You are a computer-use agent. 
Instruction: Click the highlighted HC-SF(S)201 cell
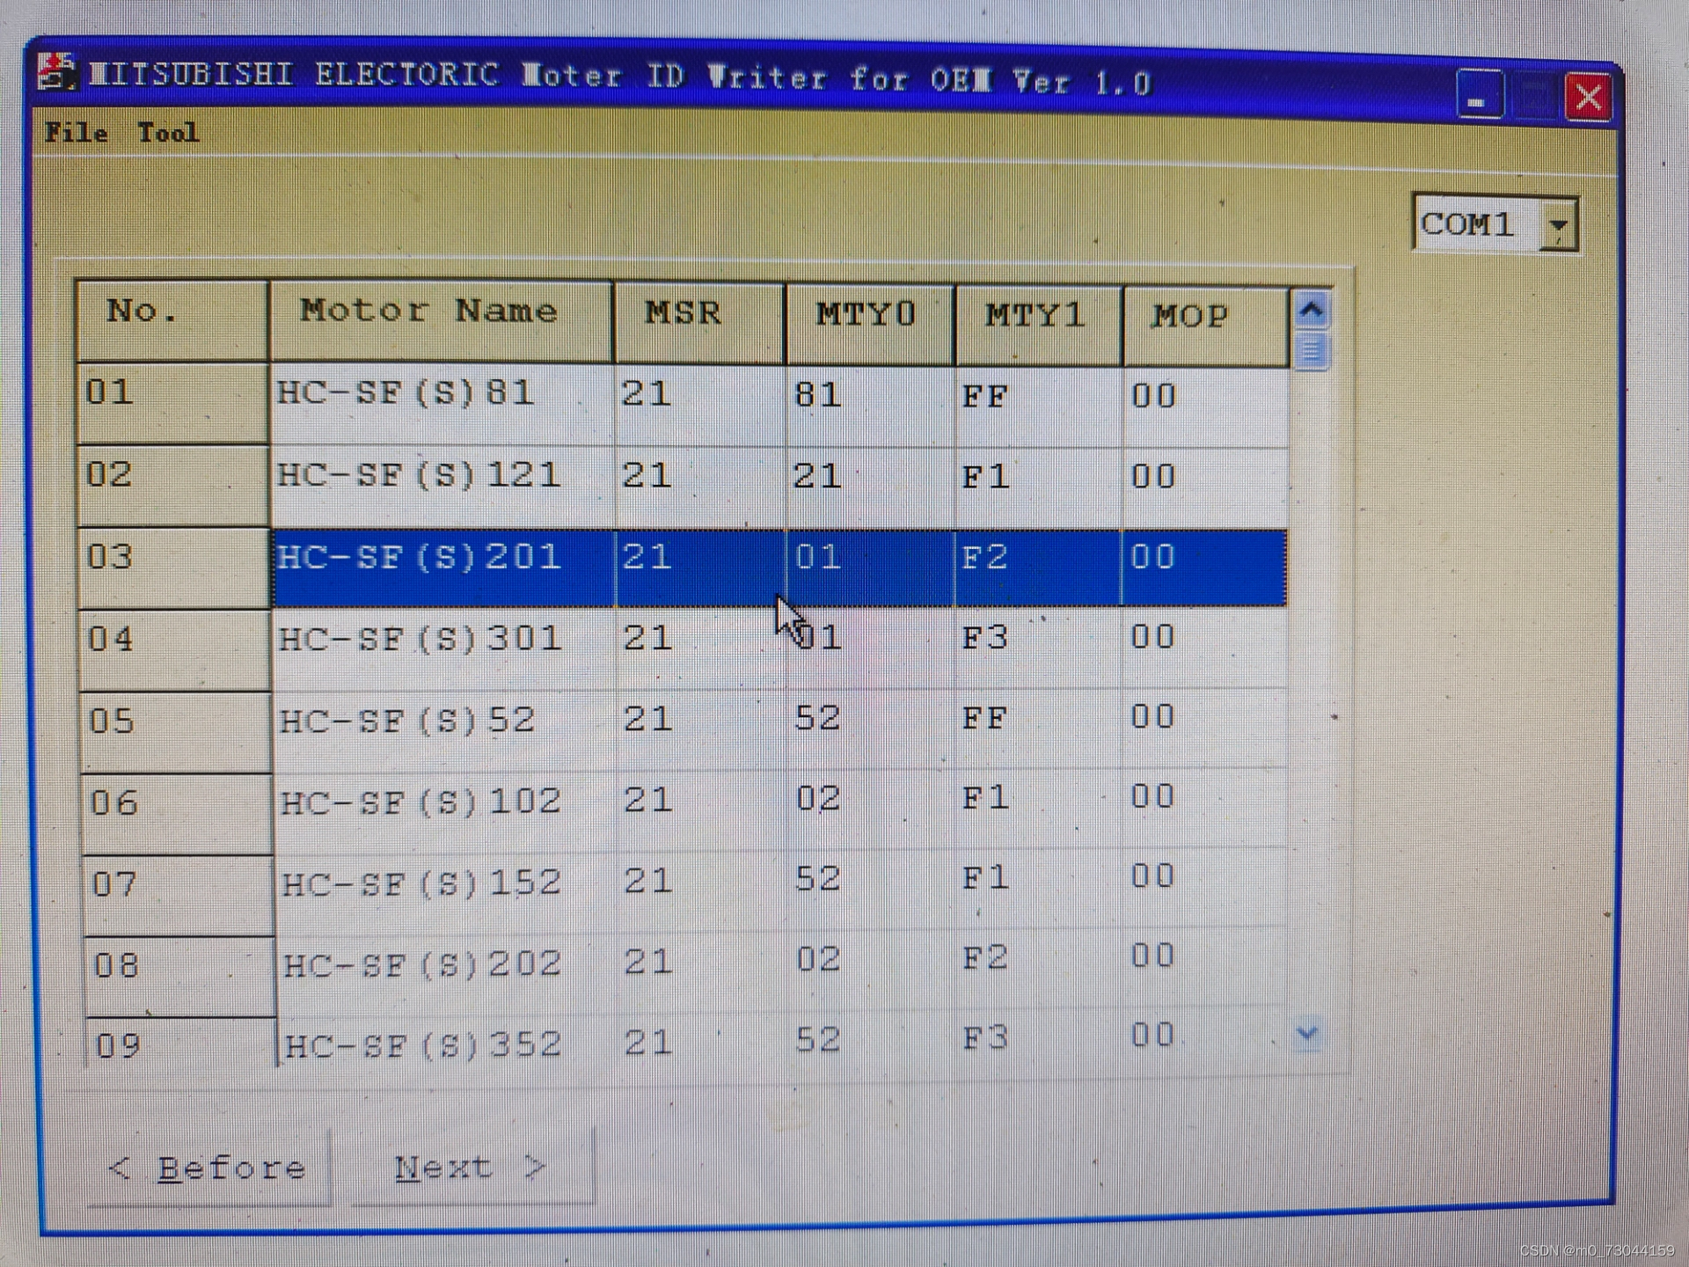click(443, 568)
